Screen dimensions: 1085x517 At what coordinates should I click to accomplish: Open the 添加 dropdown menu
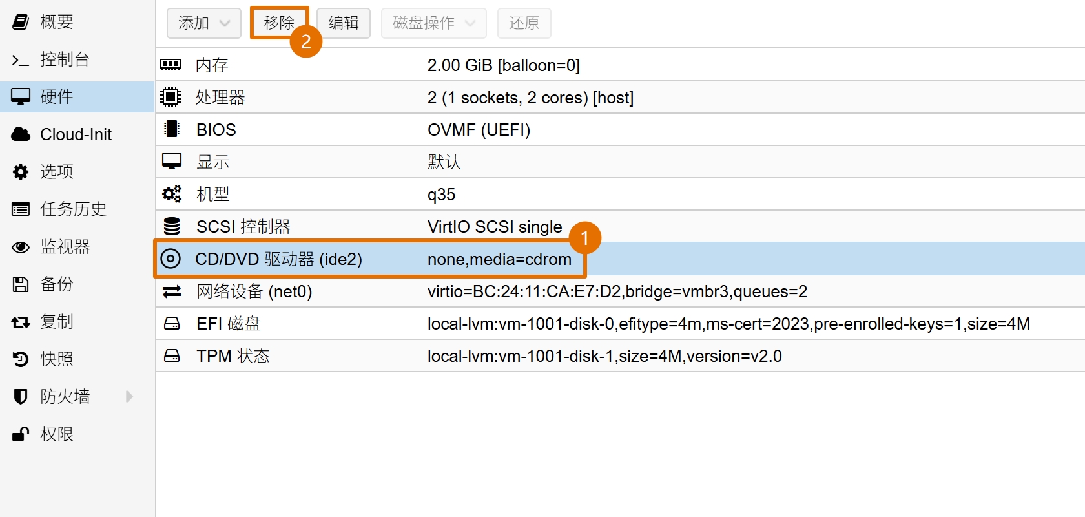203,23
